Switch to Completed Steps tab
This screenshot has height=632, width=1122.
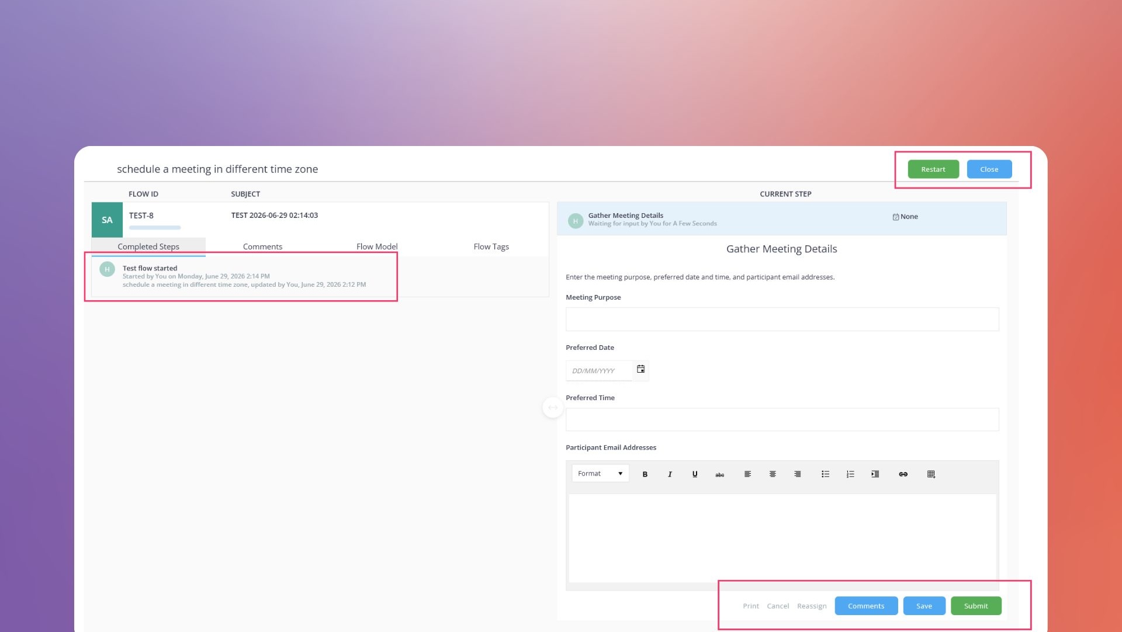148,246
